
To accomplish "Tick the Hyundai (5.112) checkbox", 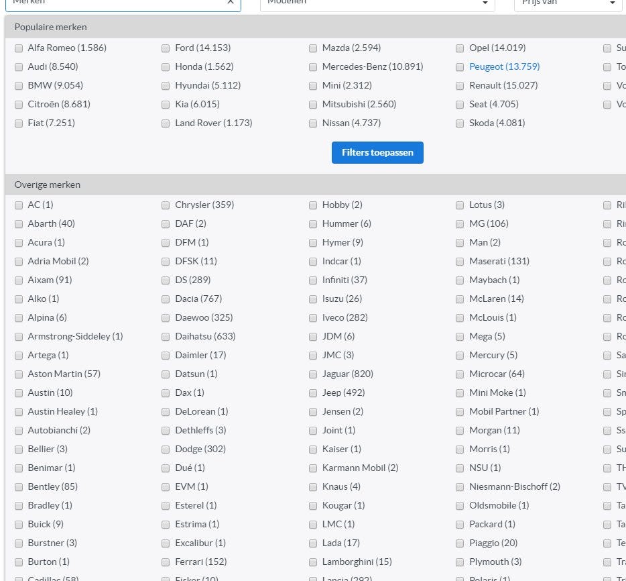I will point(166,86).
